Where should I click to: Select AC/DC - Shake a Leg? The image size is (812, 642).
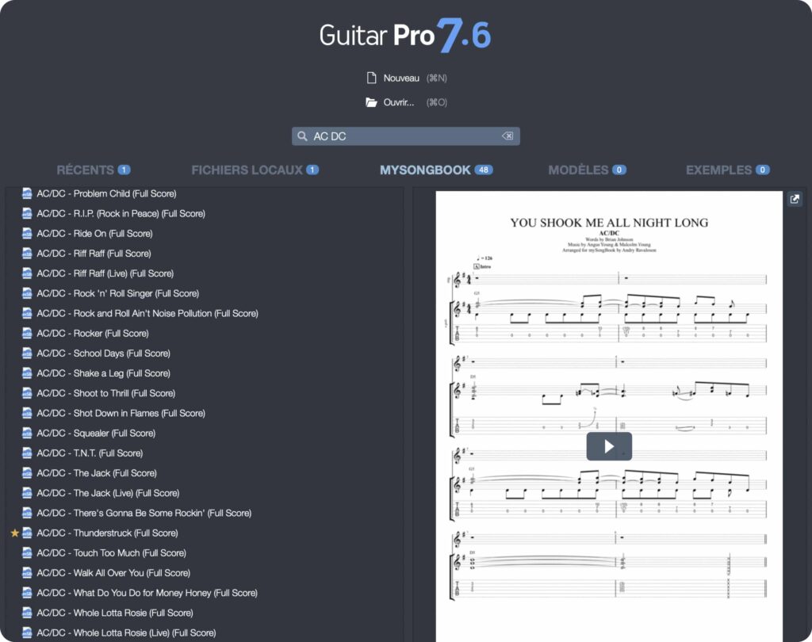point(103,373)
